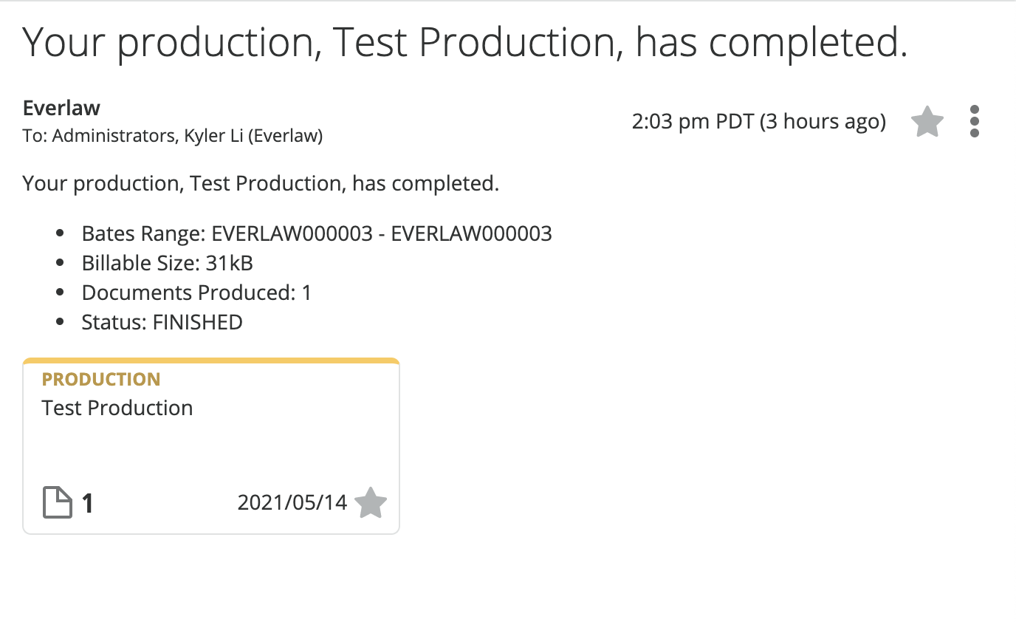
Task: Open the three-dot message options menu
Action: point(975,121)
